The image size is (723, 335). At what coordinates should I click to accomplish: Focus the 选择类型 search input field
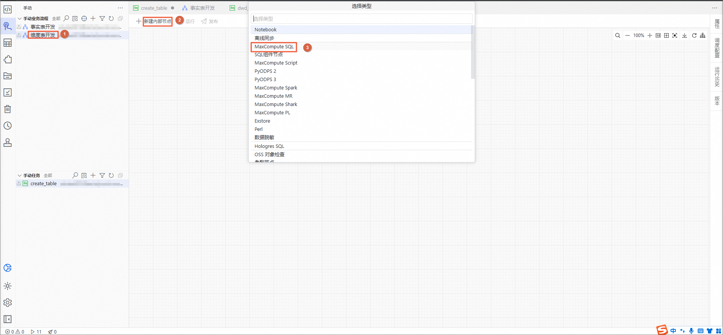(361, 18)
